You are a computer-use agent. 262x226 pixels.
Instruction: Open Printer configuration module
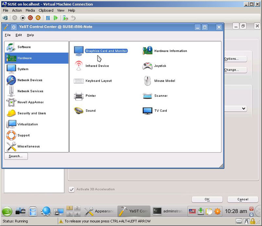click(85, 95)
